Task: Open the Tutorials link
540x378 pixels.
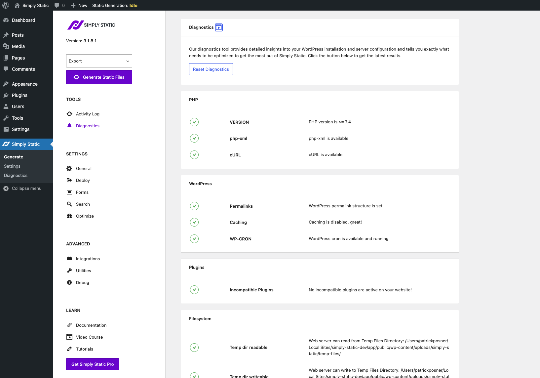Action: click(x=85, y=349)
